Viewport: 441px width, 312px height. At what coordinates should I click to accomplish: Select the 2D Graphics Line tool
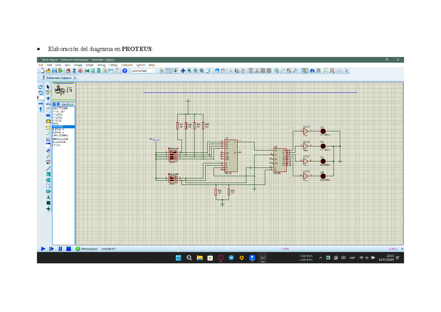(48, 169)
